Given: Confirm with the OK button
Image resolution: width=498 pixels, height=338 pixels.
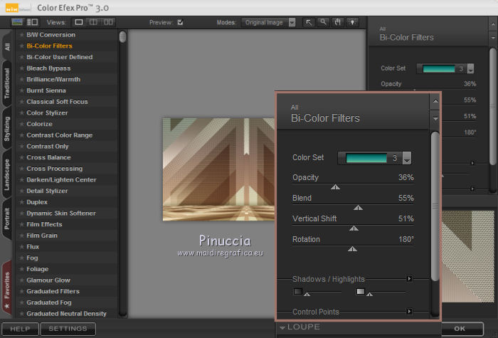Looking at the screenshot, I should pos(460,329).
